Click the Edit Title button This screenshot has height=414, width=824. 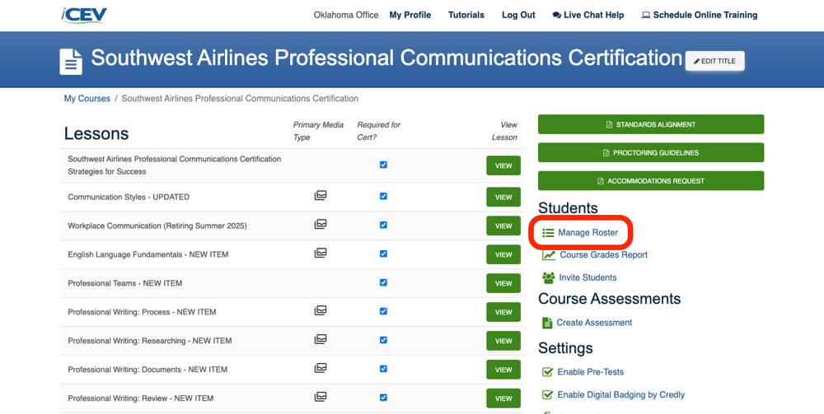(x=714, y=61)
